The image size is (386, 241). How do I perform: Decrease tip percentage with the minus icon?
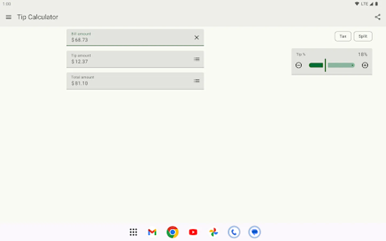[299, 65]
